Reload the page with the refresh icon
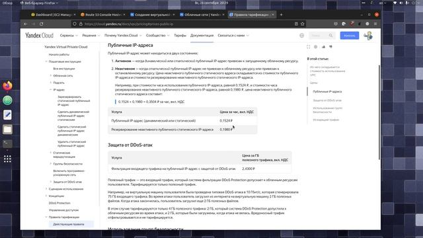423x238 pixels. coord(41,24)
